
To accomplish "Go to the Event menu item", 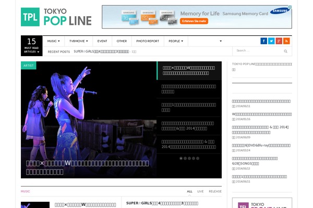I will [x=102, y=41].
